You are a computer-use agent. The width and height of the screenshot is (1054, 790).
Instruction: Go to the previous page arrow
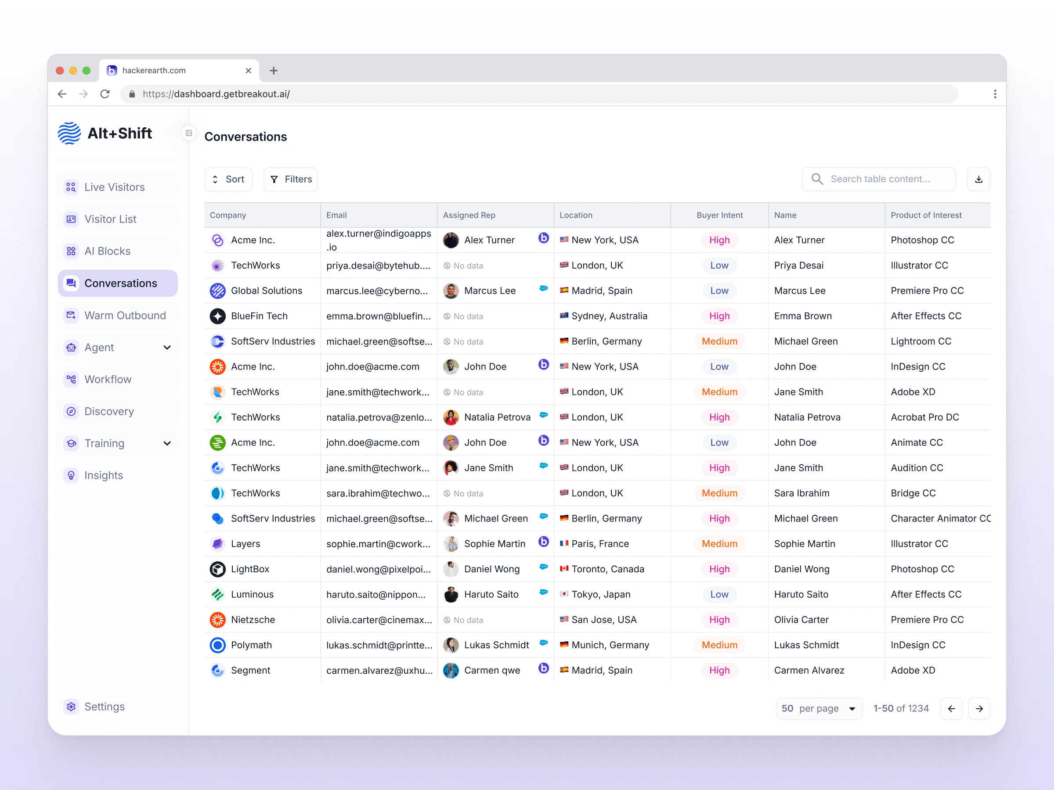click(951, 708)
